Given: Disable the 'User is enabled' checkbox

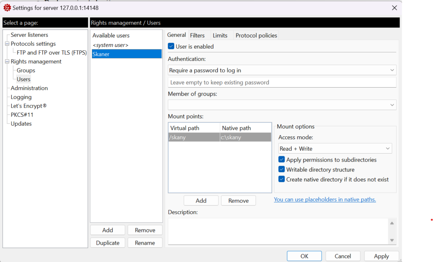Looking at the screenshot, I should click(x=171, y=47).
